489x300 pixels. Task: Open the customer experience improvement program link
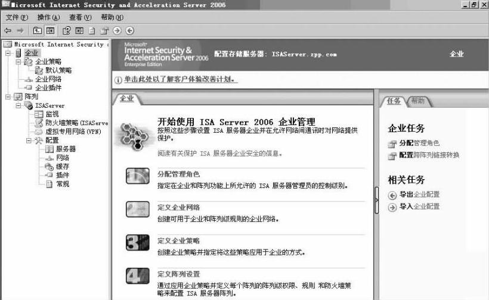click(x=179, y=79)
